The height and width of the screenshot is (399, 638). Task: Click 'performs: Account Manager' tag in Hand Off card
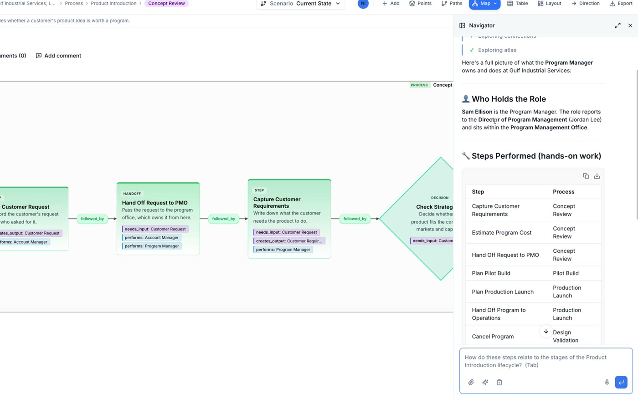pos(152,237)
